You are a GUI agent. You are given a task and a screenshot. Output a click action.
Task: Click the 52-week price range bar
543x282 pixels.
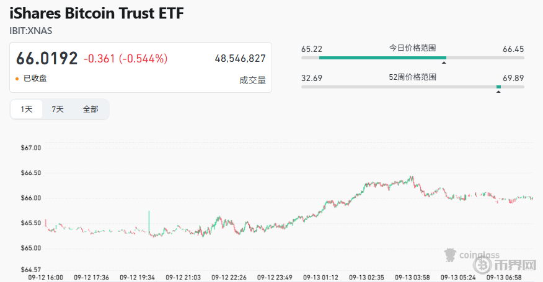point(412,87)
